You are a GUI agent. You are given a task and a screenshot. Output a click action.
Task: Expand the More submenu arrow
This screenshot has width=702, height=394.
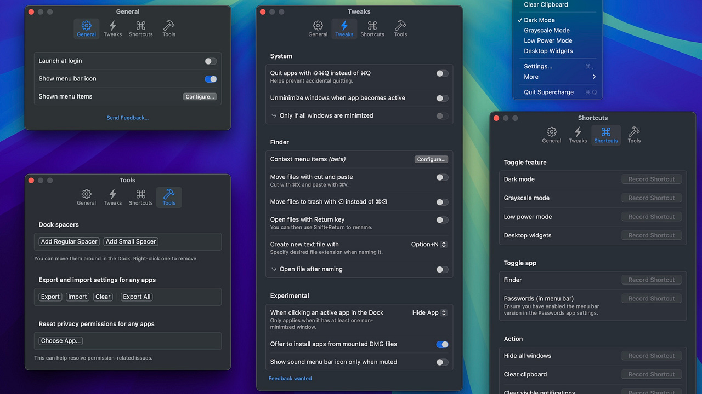click(x=594, y=77)
